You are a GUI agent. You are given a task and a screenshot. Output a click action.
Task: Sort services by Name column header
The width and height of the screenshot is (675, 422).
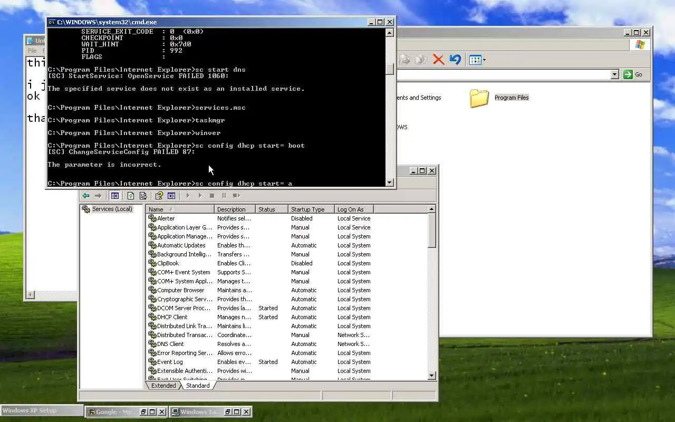pos(180,209)
